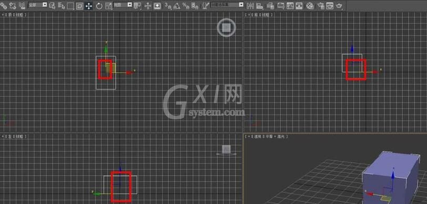The image size is (427, 204).
Task: Open Select by Name dialog icon
Action: [x=62, y=5]
